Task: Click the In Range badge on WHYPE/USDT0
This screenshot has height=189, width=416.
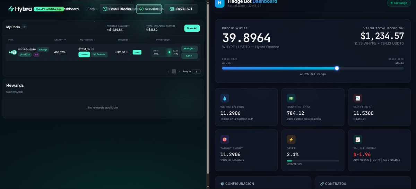Action: tap(43, 50)
